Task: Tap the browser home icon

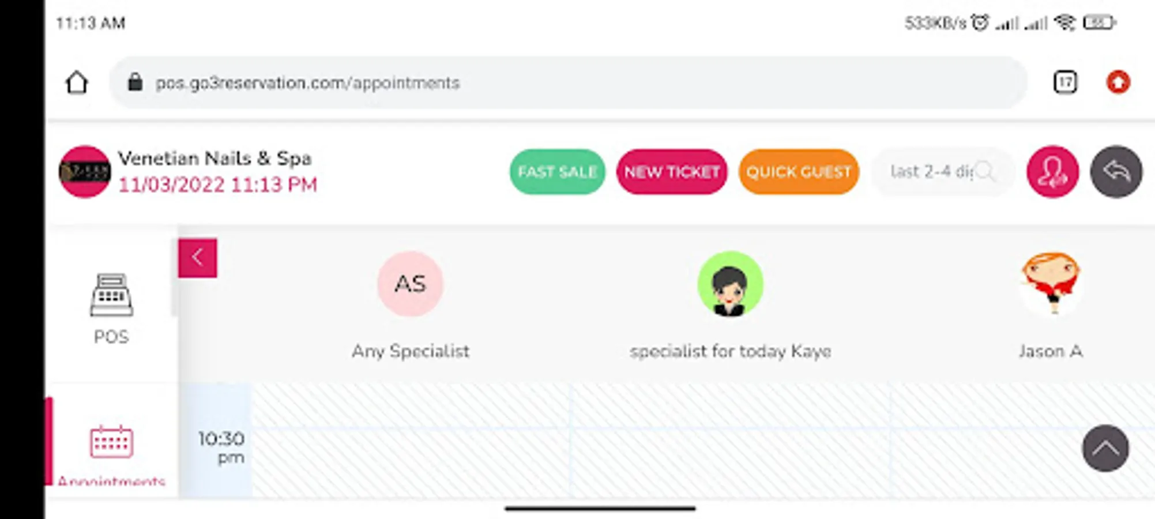Action: click(x=77, y=82)
